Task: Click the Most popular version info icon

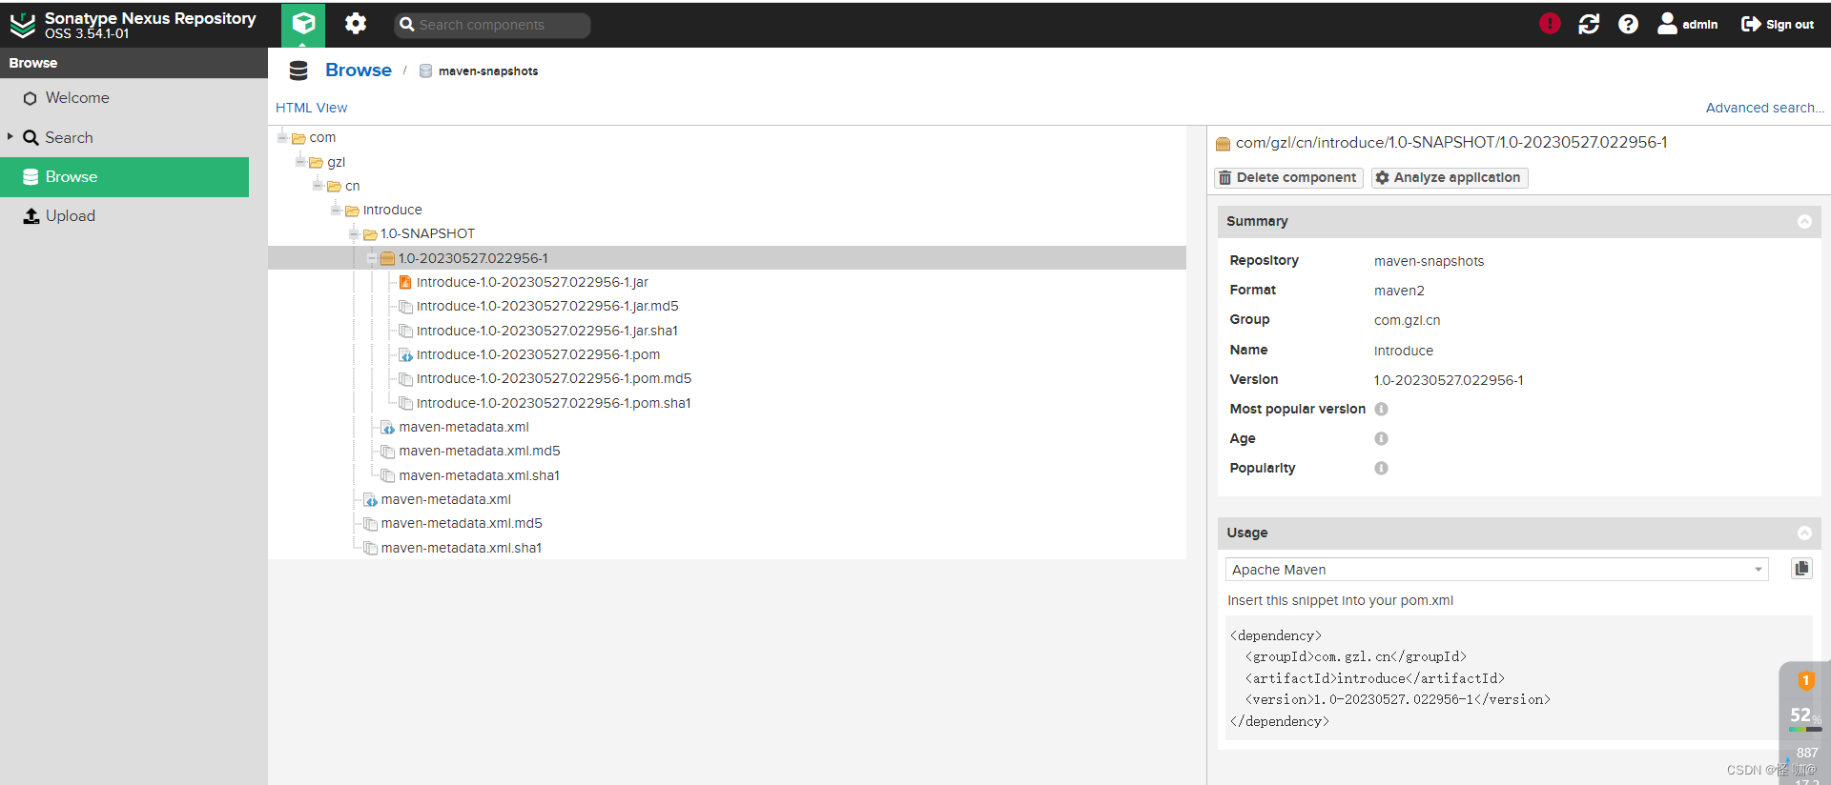Action: pos(1381,409)
